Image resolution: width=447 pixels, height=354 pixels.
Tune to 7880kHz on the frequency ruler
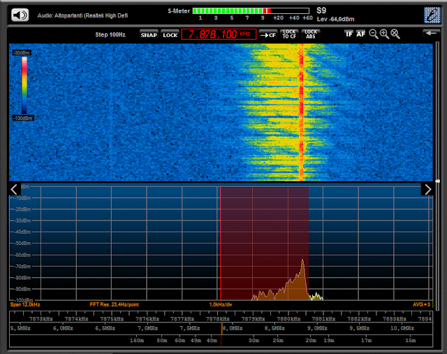288,319
